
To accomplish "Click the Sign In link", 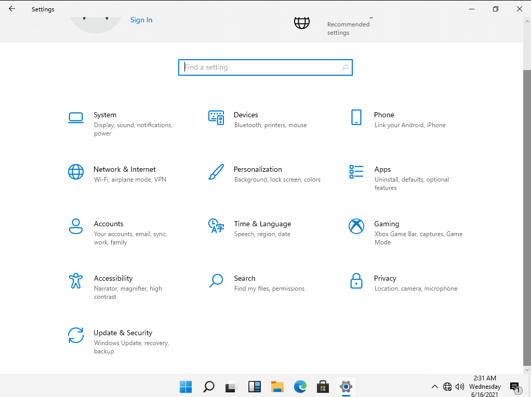I will pos(141,20).
